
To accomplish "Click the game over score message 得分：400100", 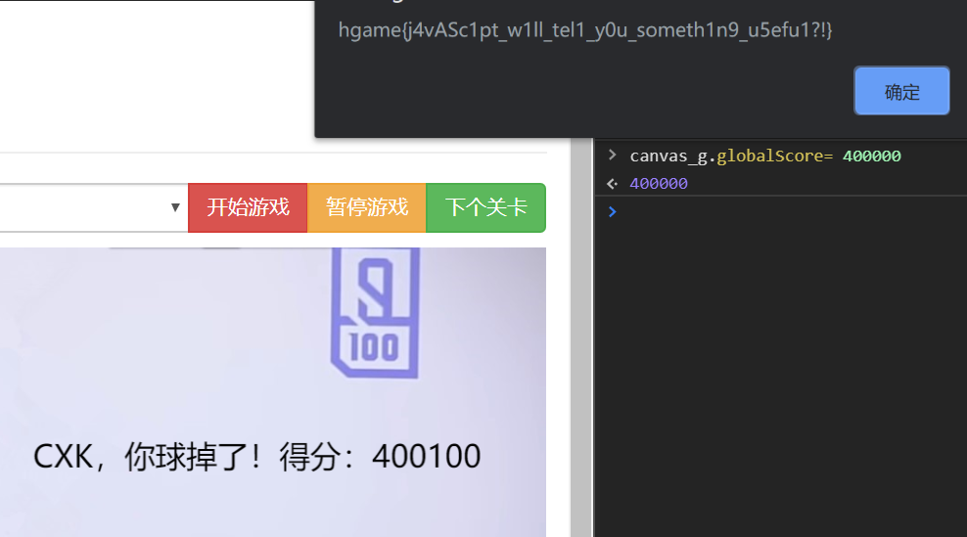I will [x=256, y=457].
